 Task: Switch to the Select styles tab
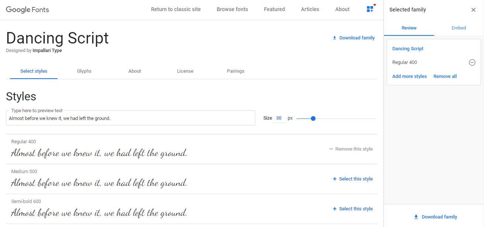click(x=34, y=71)
